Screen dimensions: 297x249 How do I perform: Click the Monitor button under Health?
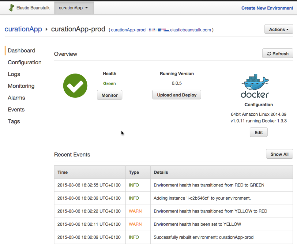(x=110, y=95)
